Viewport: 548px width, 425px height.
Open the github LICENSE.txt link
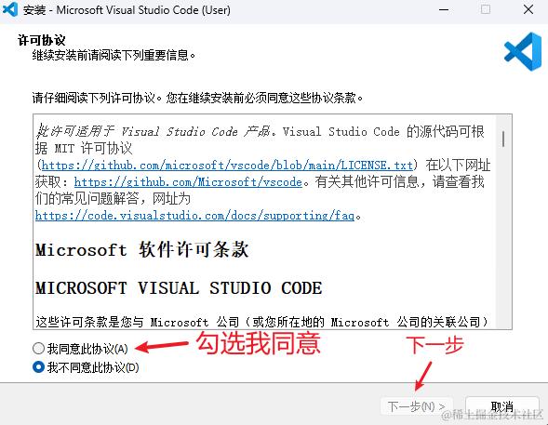(x=227, y=165)
